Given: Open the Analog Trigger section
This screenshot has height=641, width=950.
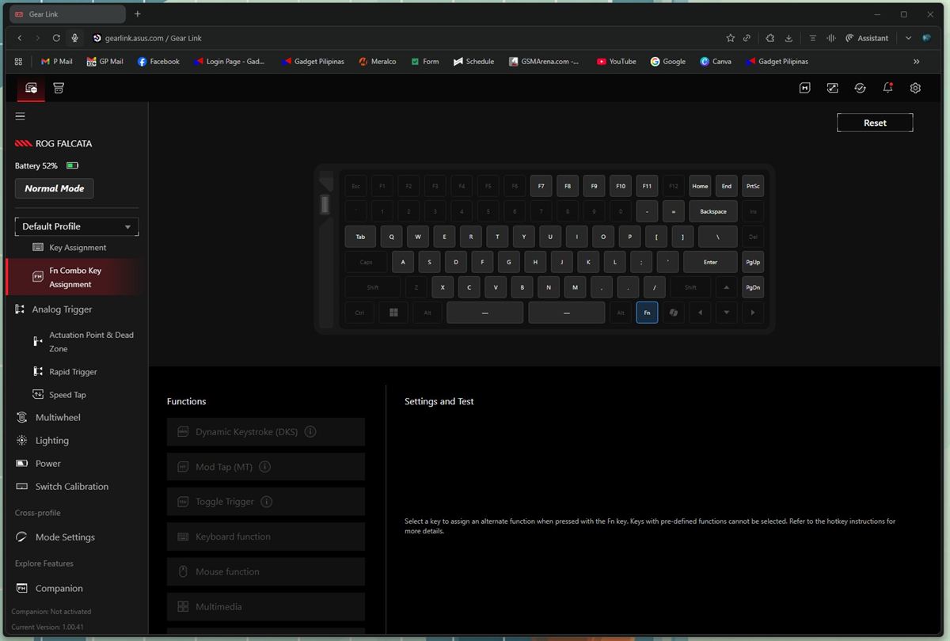Looking at the screenshot, I should click(62, 309).
